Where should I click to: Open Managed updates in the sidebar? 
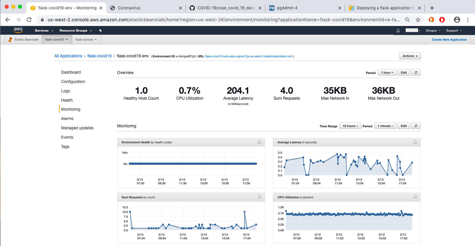[x=77, y=128]
